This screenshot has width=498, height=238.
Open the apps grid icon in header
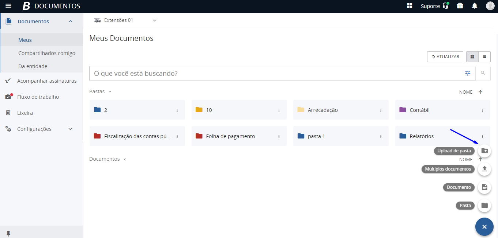410,6
